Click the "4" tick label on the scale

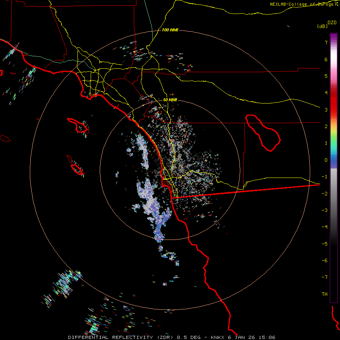pyautogui.click(x=326, y=93)
